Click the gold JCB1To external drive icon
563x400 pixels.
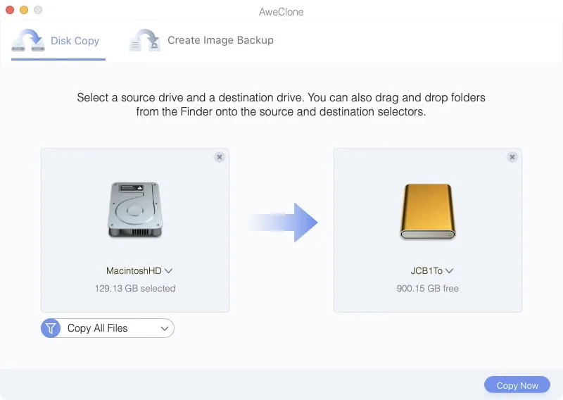(428, 211)
